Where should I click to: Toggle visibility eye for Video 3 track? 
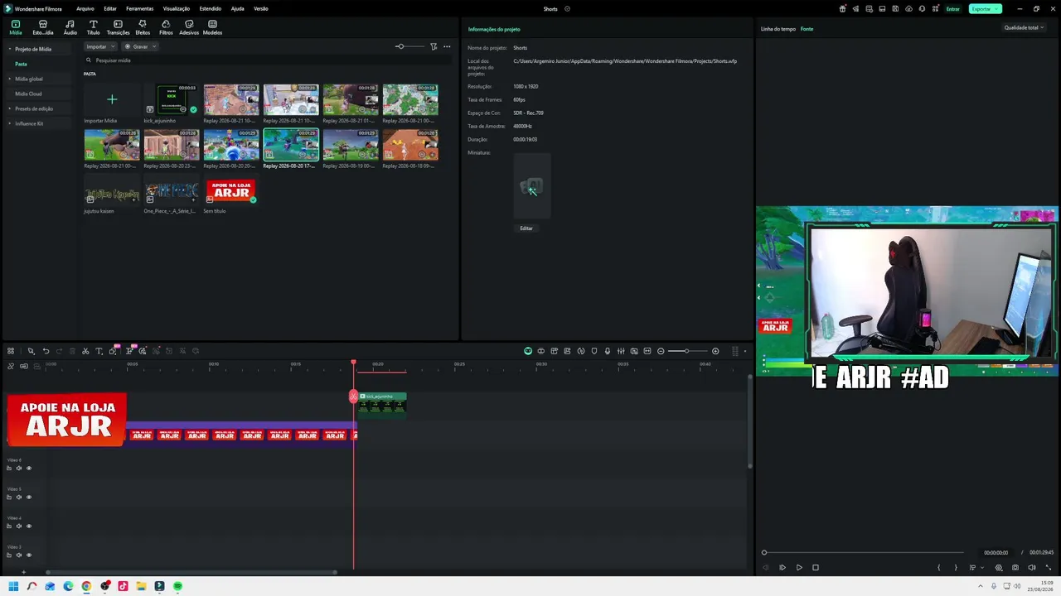(x=29, y=555)
